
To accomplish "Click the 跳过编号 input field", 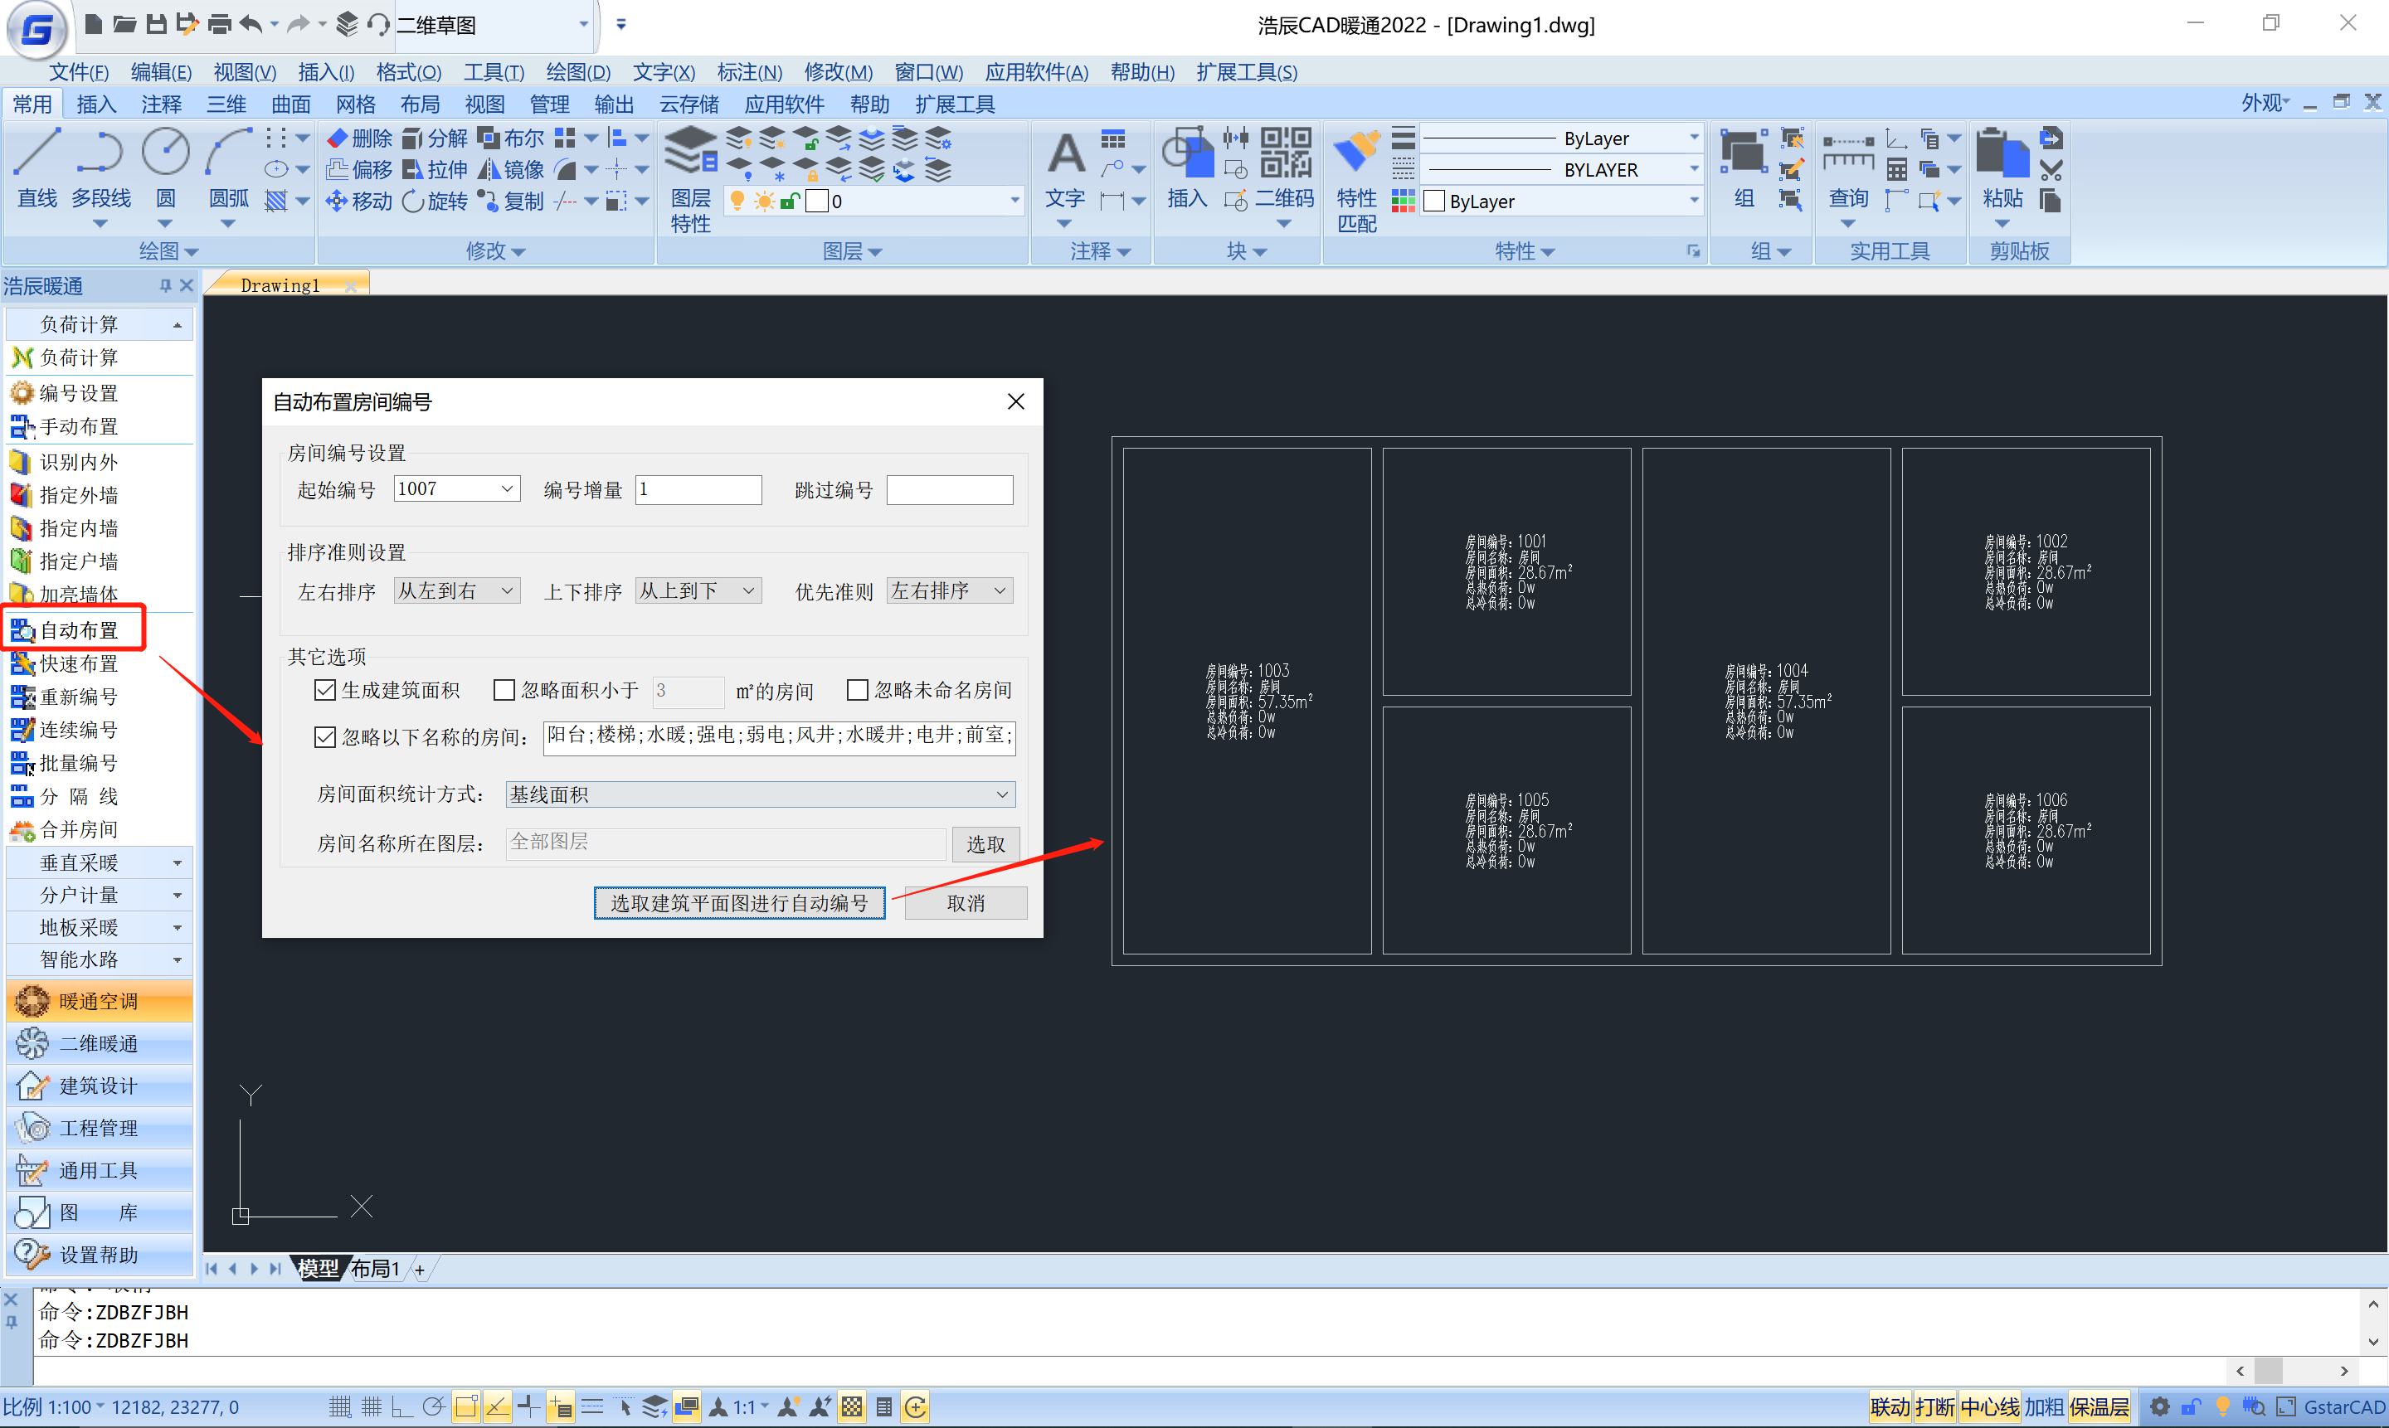I will tap(948, 490).
